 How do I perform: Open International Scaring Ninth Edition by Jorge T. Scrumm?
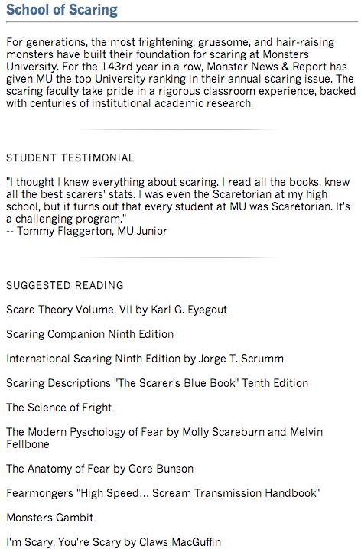click(145, 359)
